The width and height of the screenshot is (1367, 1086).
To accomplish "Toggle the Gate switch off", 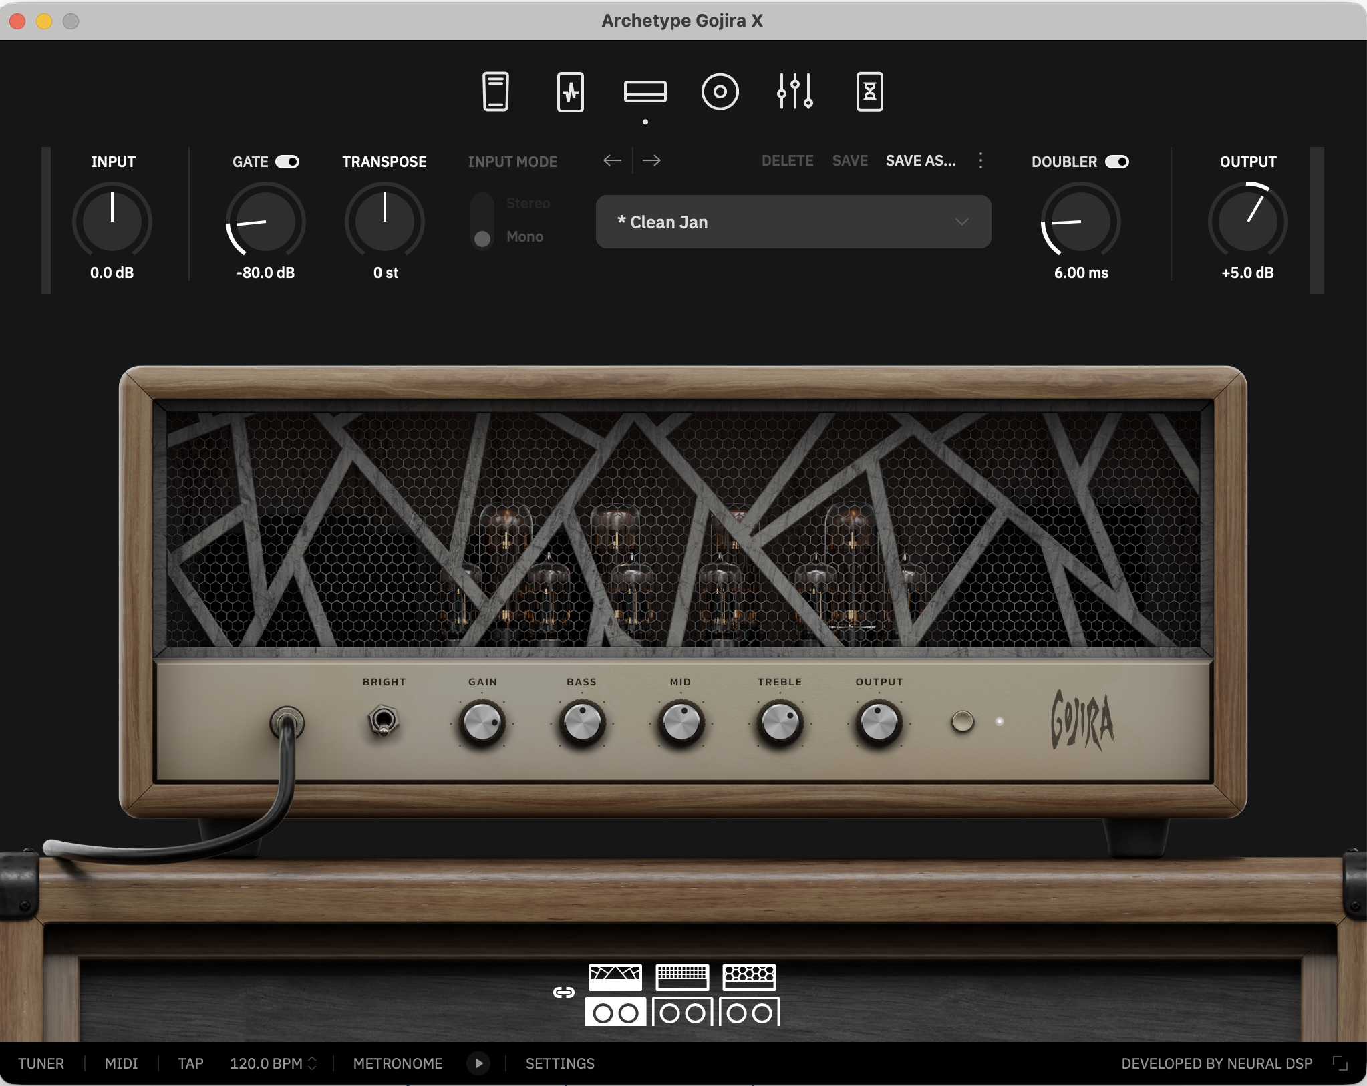I will pyautogui.click(x=287, y=162).
